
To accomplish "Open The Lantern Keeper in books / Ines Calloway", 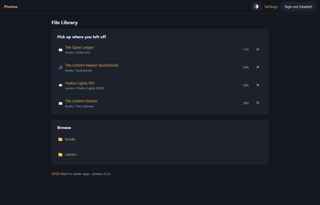I will 81,101.
